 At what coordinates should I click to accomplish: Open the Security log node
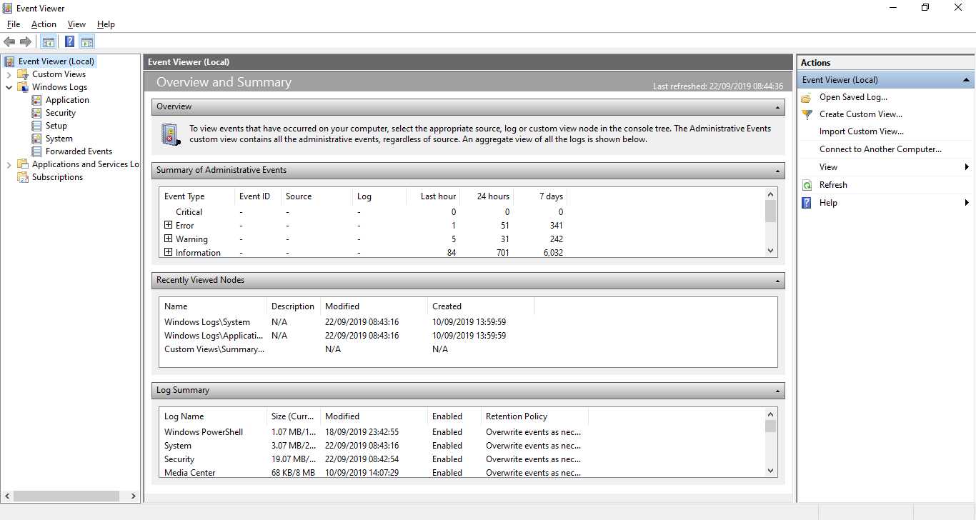pos(60,113)
